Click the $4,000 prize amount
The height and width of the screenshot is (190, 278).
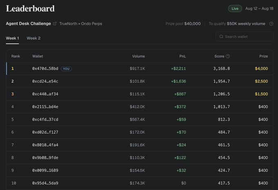pos(261,69)
